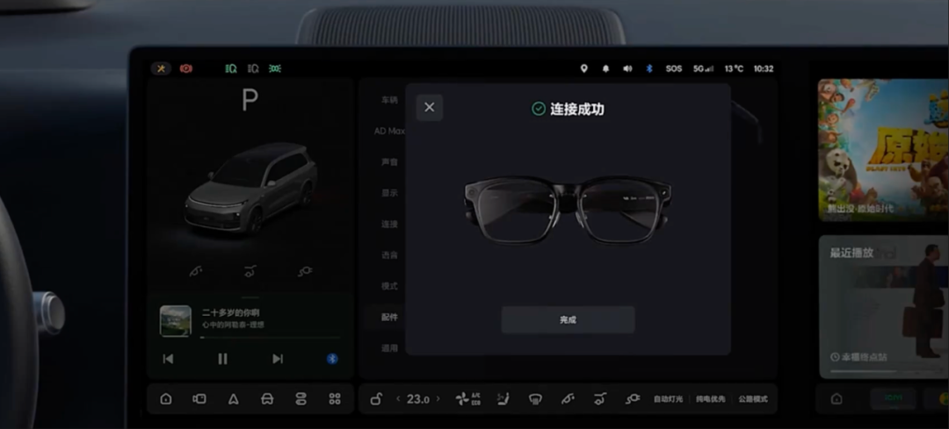949x429 pixels.
Task: Open 声音 settings menu item
Action: coord(389,162)
